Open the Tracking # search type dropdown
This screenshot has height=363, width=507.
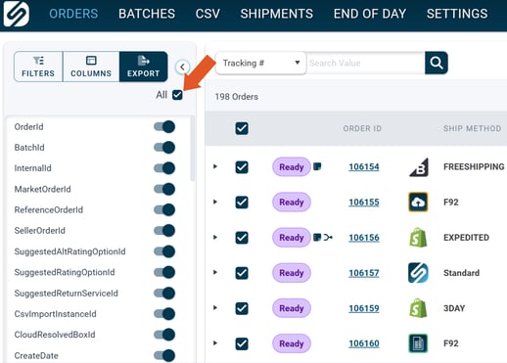(260, 63)
